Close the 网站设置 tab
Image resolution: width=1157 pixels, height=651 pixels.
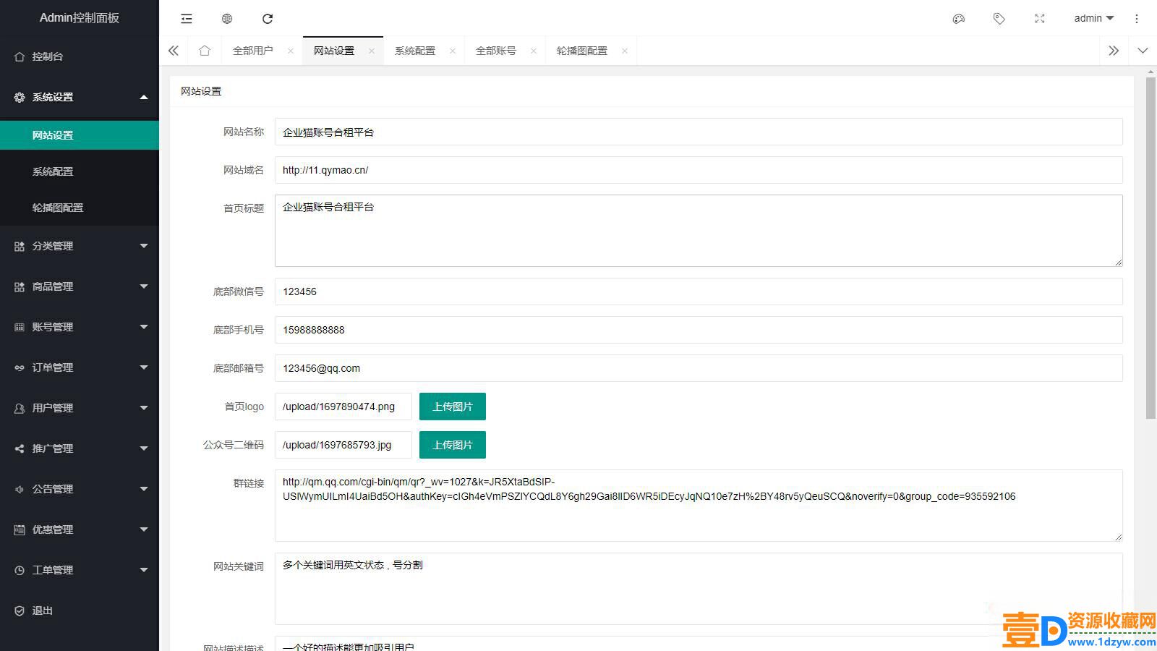pos(372,51)
